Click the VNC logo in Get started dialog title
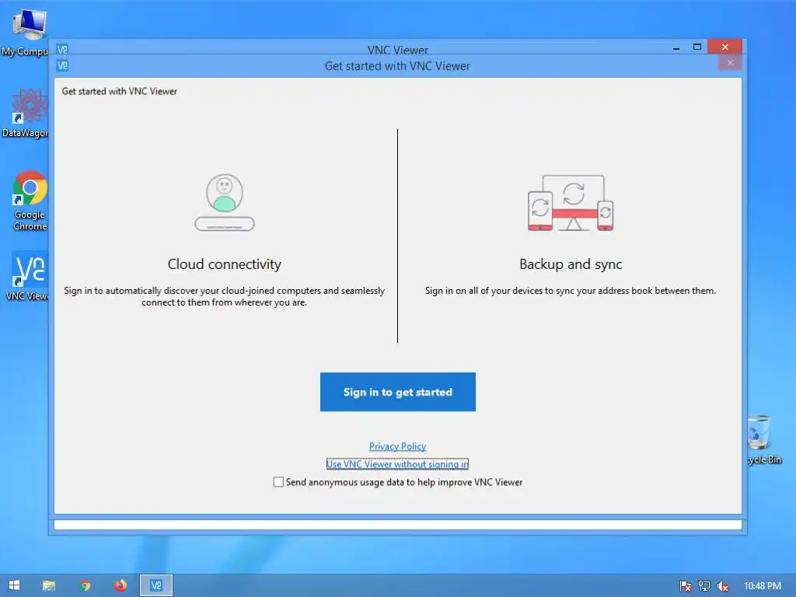Image resolution: width=796 pixels, height=597 pixels. coord(62,65)
